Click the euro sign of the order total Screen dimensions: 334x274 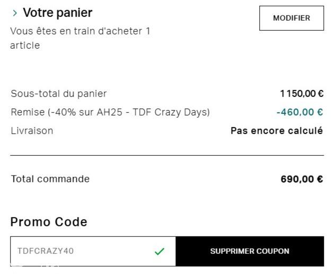tap(320, 179)
